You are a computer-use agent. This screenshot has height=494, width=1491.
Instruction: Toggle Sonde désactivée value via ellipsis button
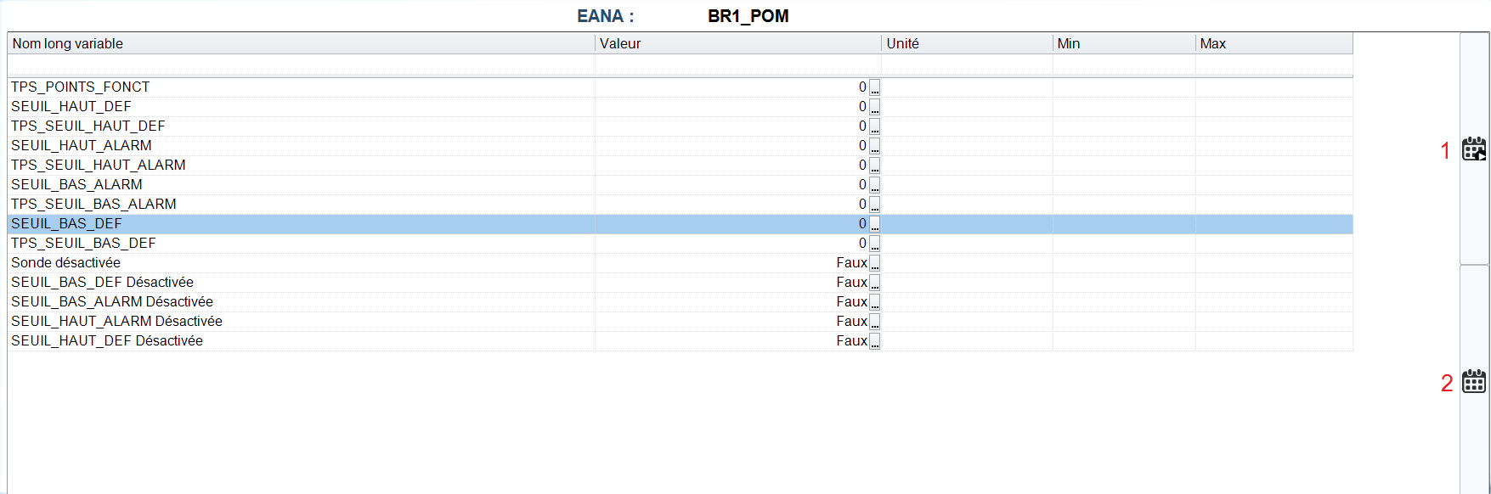pos(875,263)
